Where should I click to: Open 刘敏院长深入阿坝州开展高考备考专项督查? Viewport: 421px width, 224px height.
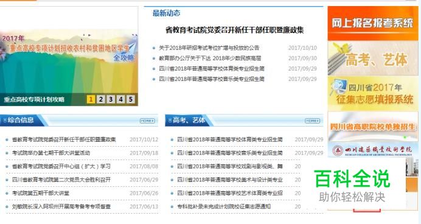61,206
